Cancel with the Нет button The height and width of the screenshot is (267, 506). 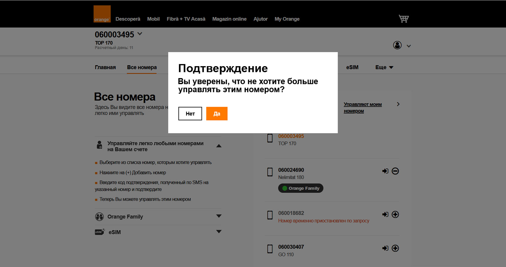[x=190, y=114]
